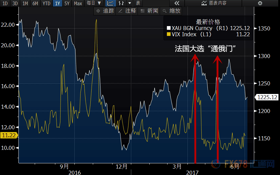Click the 16.00 left-axis label
This screenshot has width=280, height=175.
click(x=8, y=86)
